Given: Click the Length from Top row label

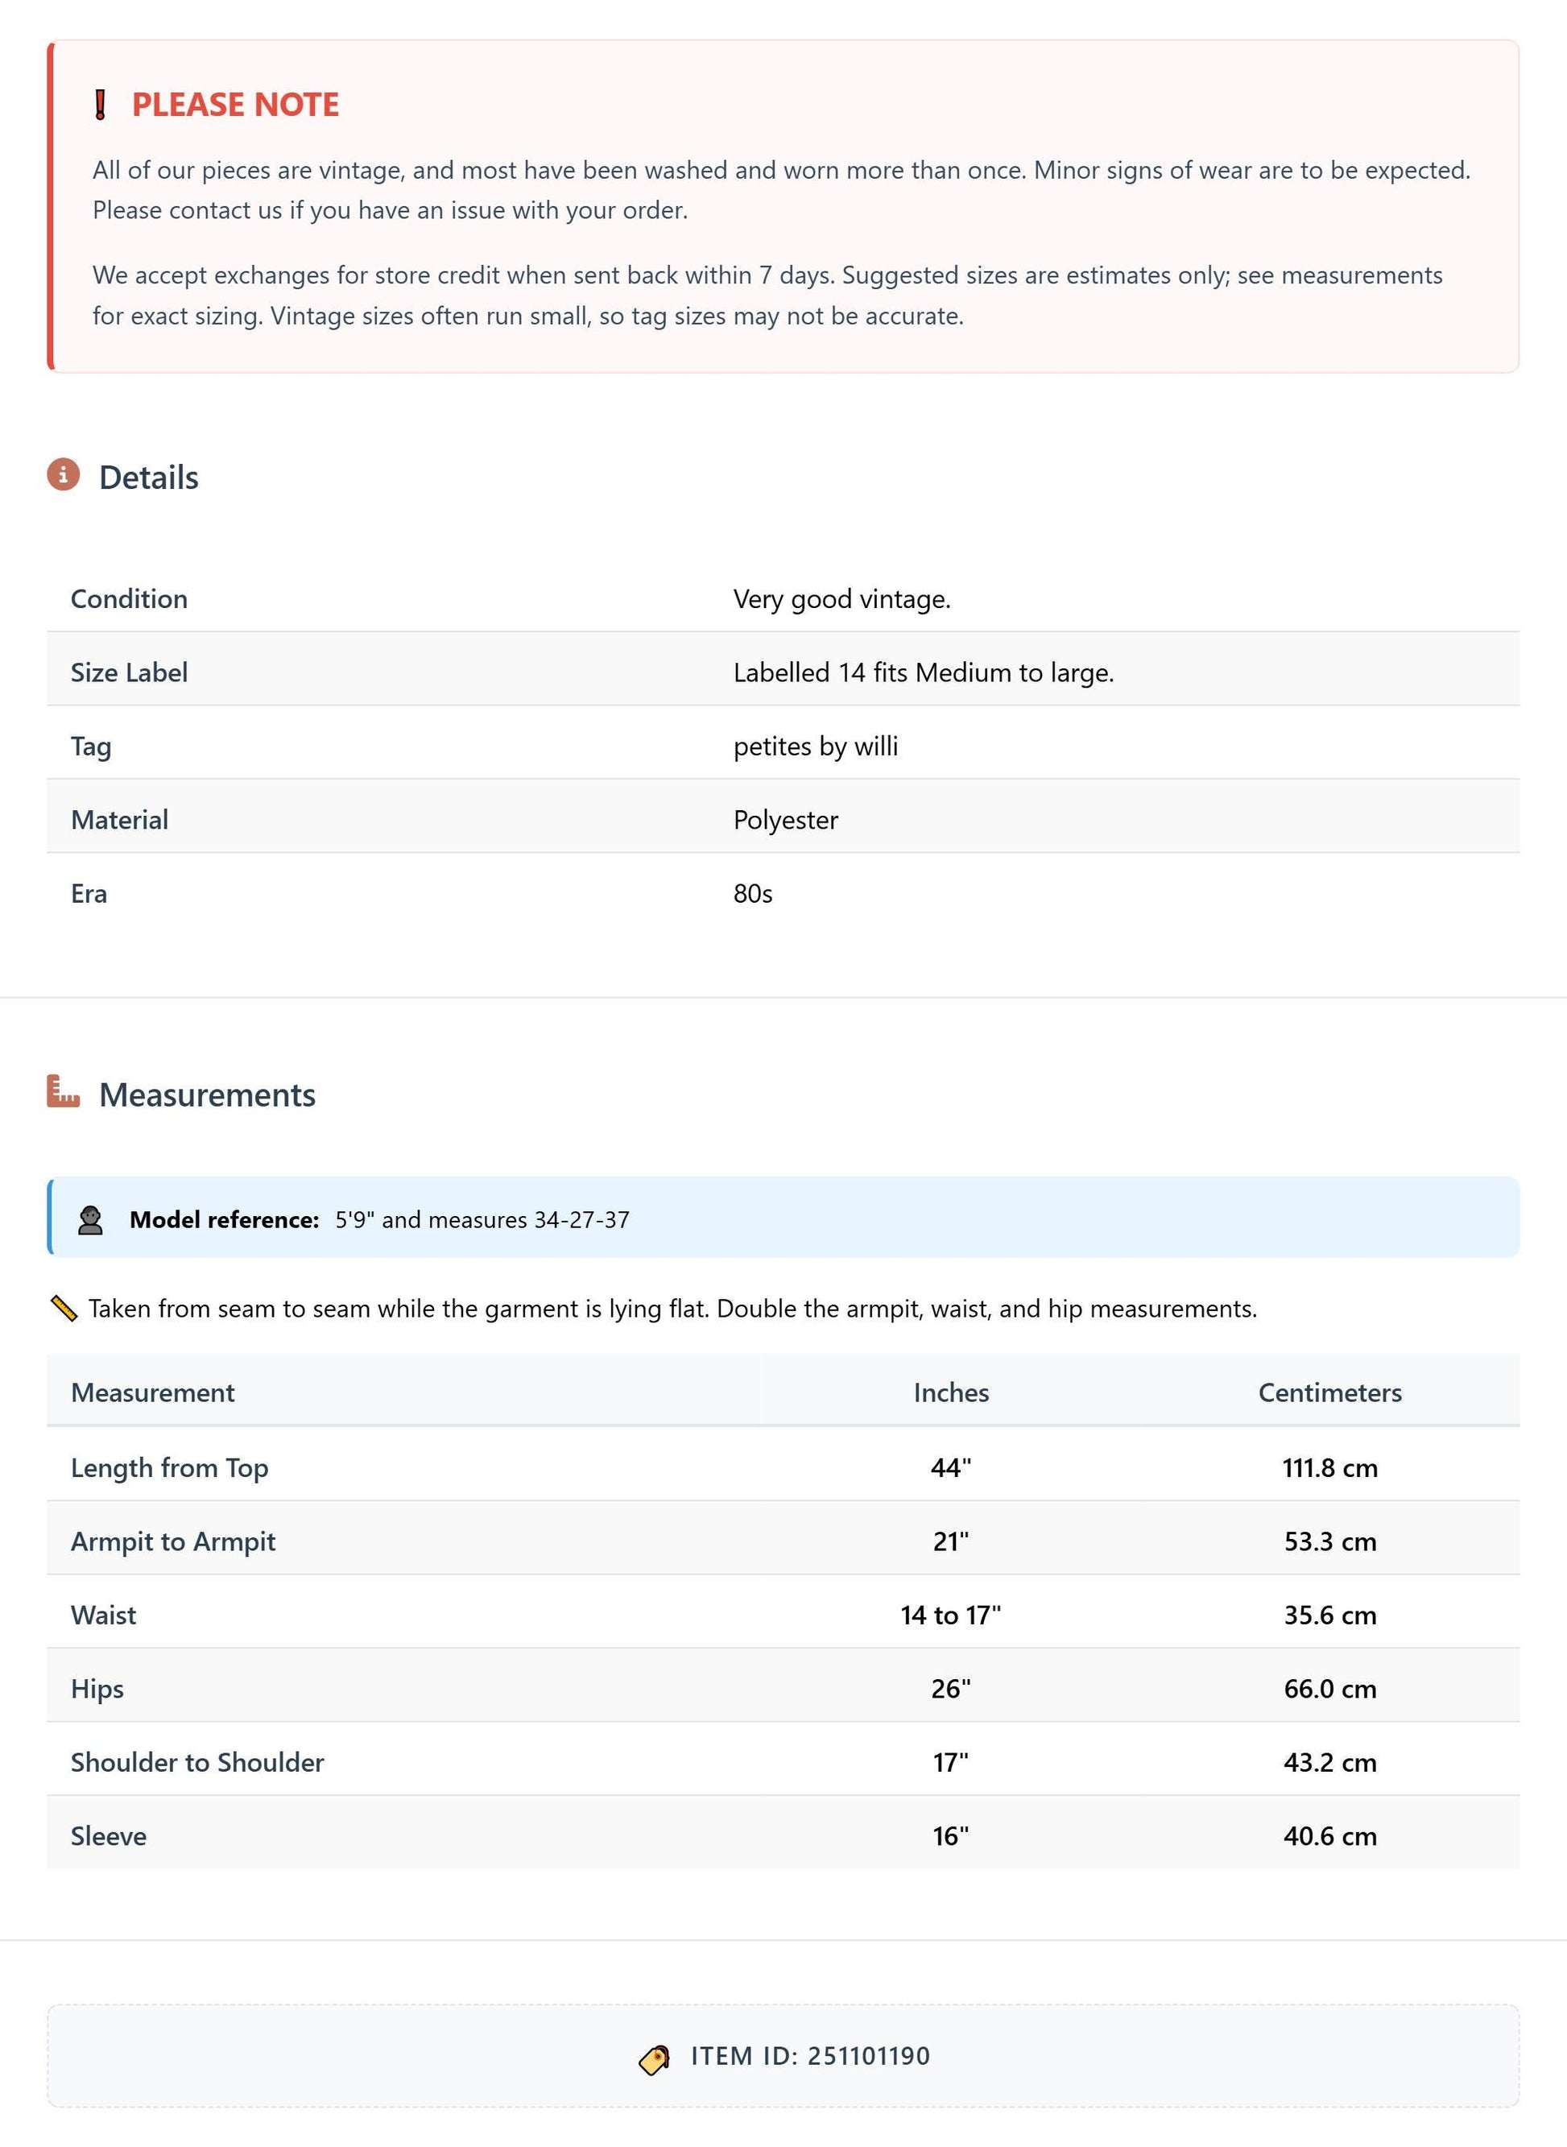Looking at the screenshot, I should click(170, 1467).
